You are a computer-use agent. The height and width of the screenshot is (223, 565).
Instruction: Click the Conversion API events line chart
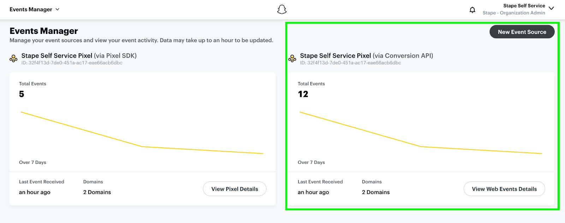pos(421,133)
